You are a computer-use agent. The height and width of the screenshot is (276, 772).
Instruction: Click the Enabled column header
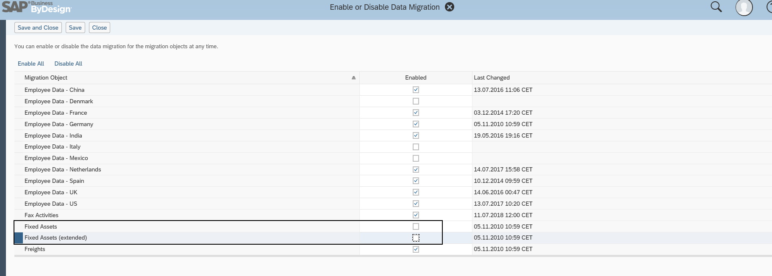pos(416,77)
